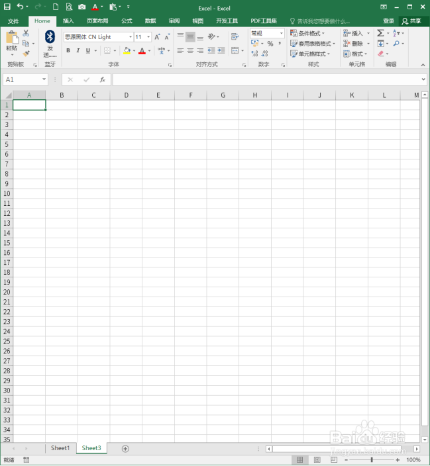Switch to Page Layout view
Screen dimensions: 430x466
click(x=317, y=460)
